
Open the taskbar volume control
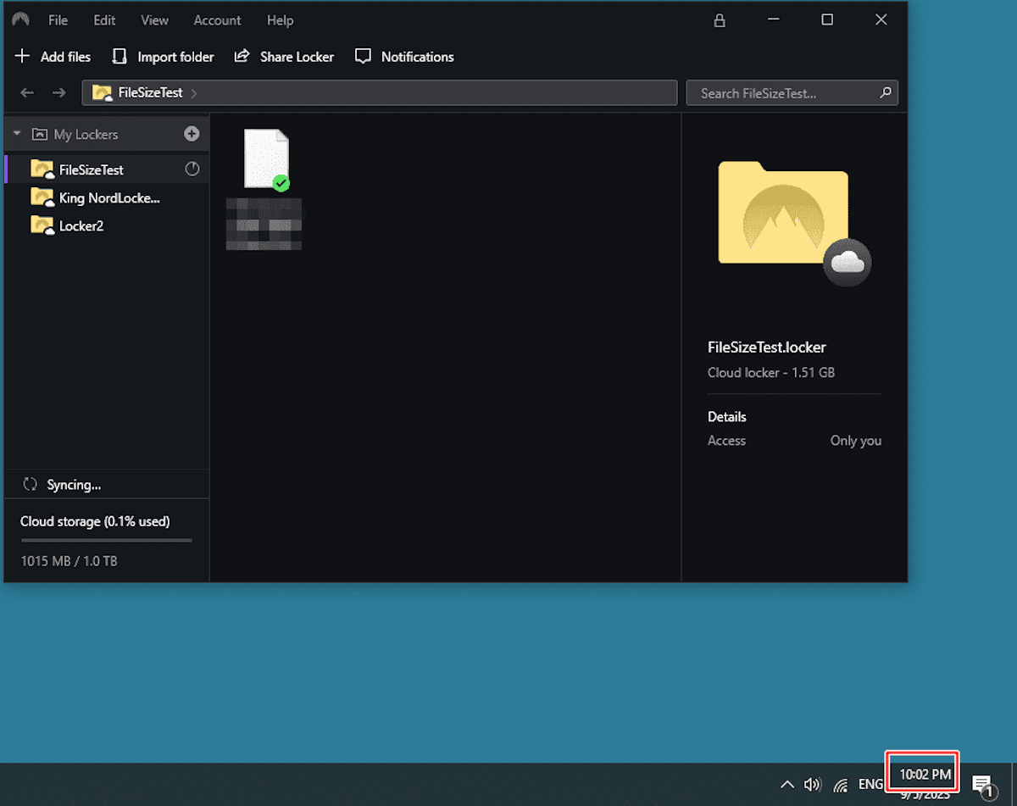pos(812,784)
